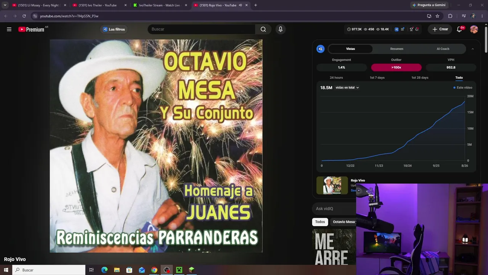The height and width of the screenshot is (275, 488).
Task: Click the Outlier >100x badge
Action: click(396, 67)
